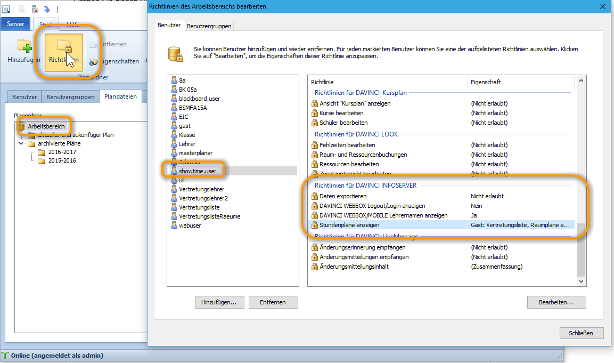
Task: Click scroll-up arrow of policy list
Action: [581, 80]
